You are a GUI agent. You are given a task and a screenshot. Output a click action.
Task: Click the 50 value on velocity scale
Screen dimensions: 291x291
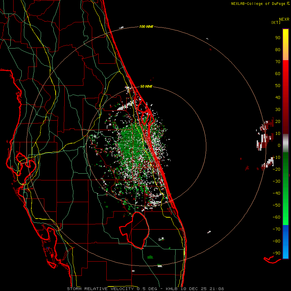tap(278, 86)
